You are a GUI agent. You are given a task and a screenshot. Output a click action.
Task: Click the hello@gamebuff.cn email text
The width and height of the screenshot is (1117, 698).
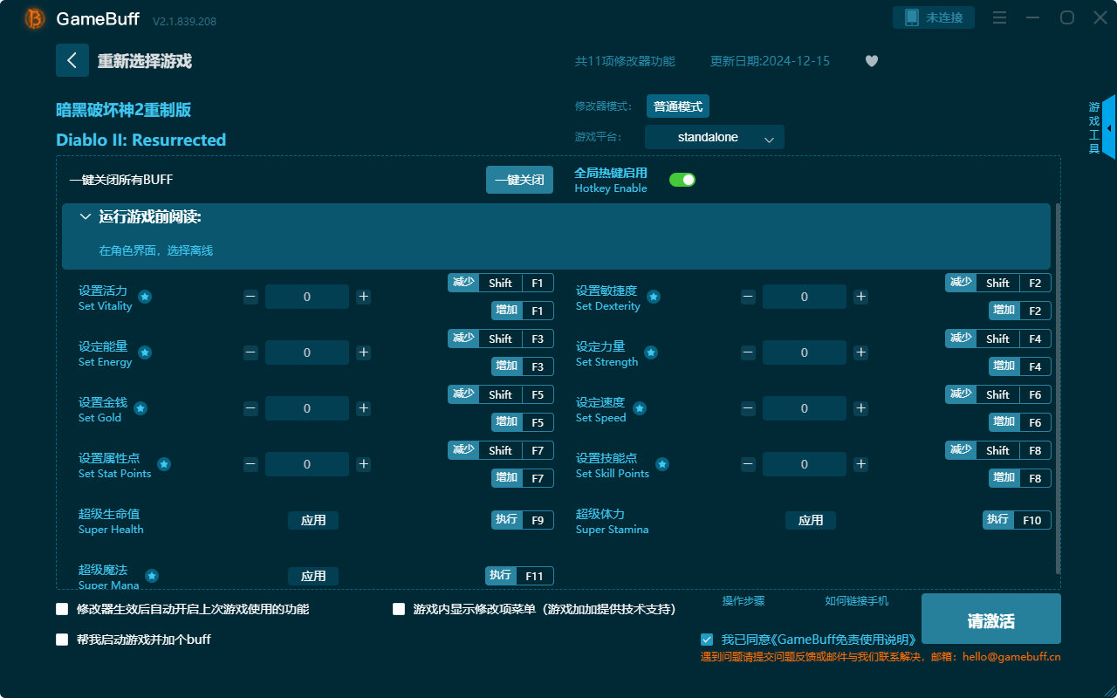(x=1011, y=657)
